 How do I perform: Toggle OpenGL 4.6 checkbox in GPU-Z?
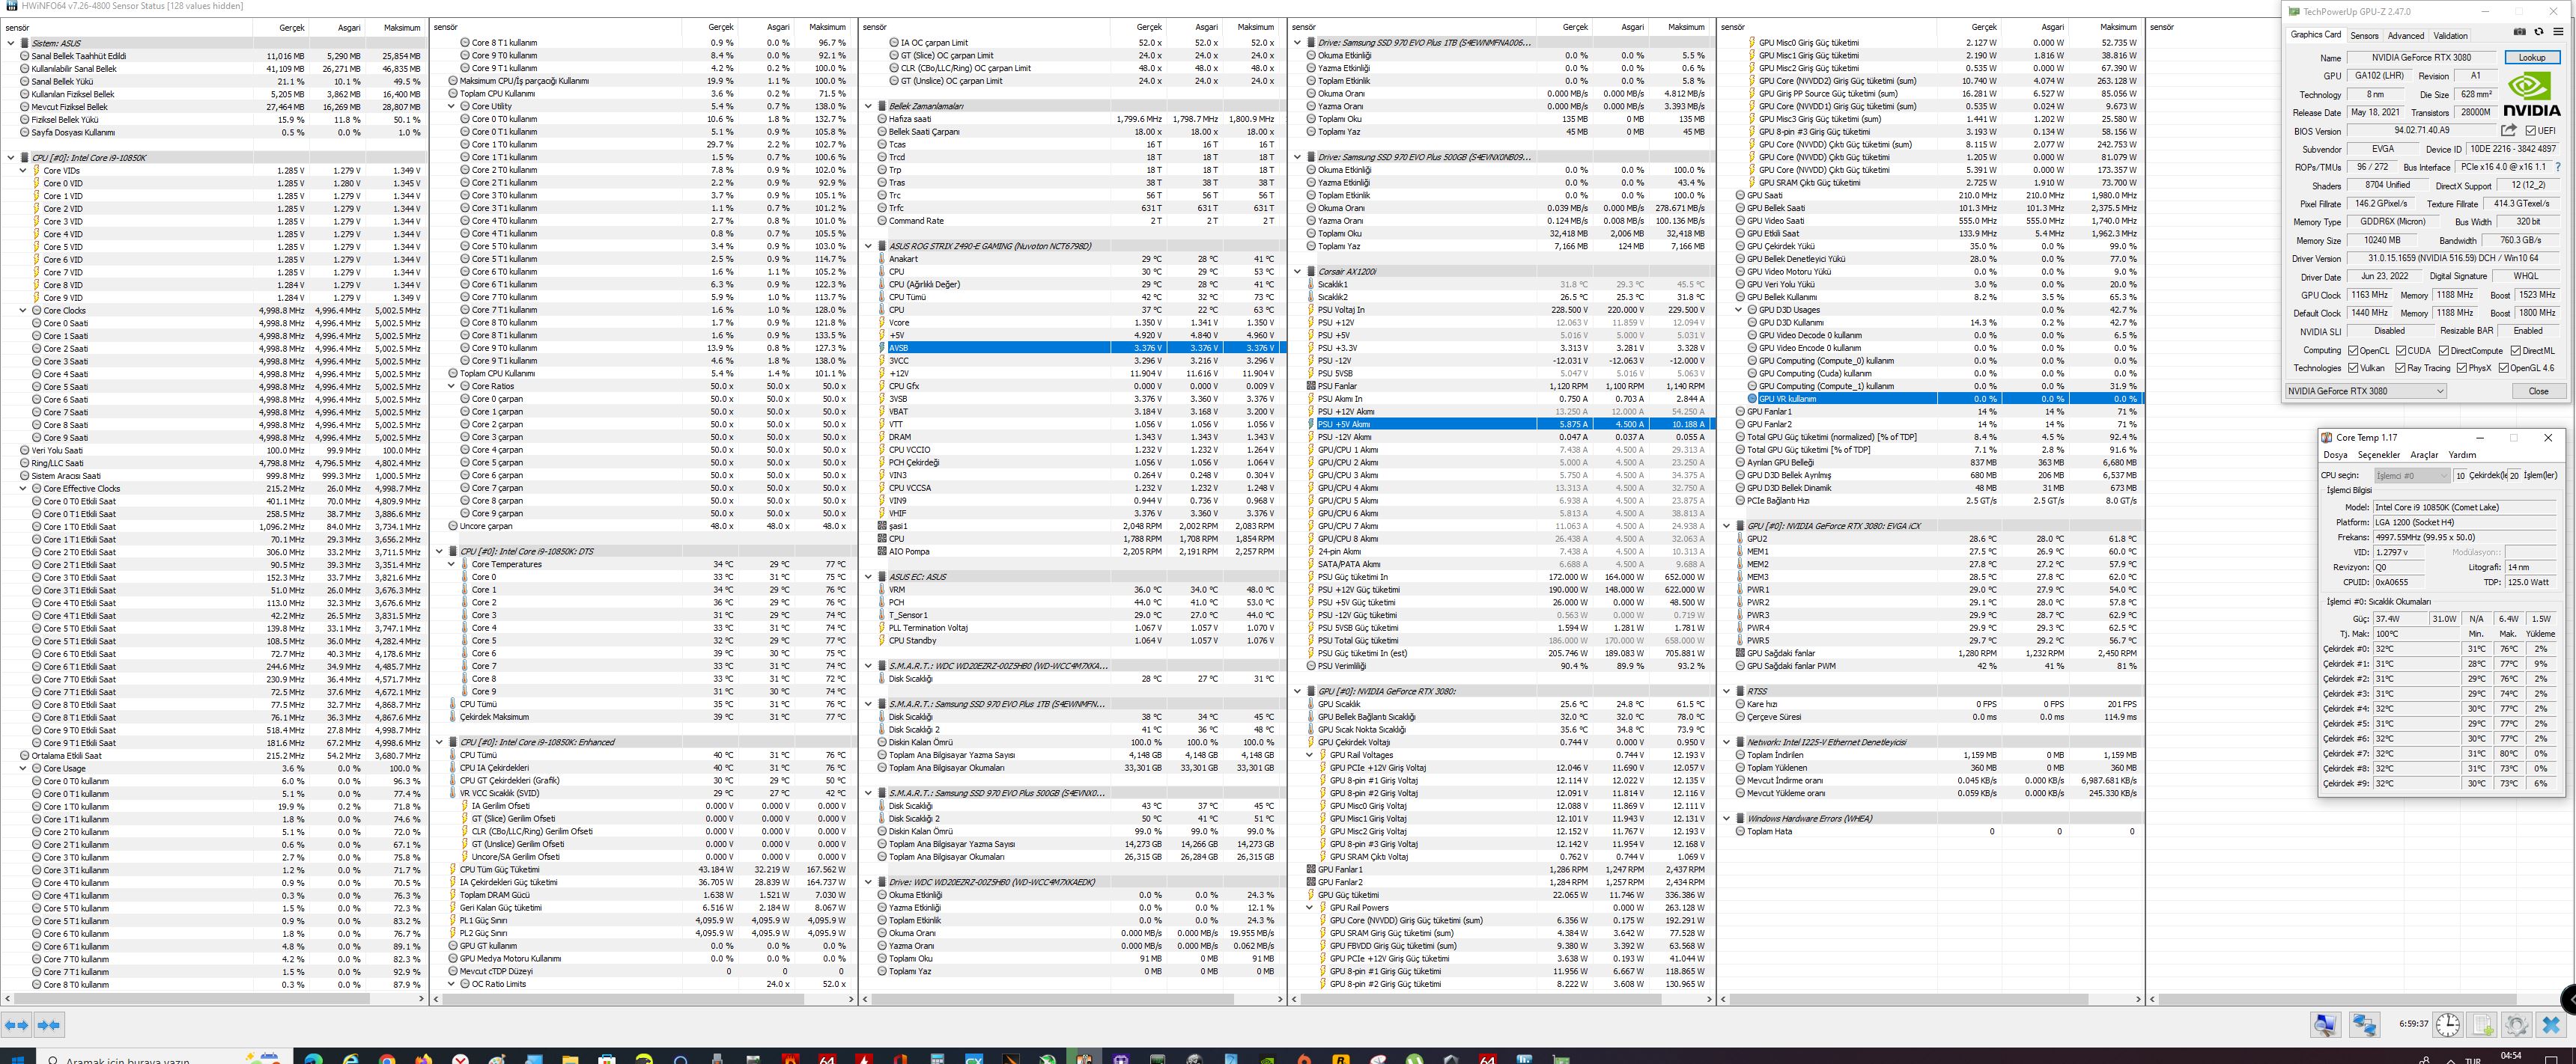[2503, 367]
